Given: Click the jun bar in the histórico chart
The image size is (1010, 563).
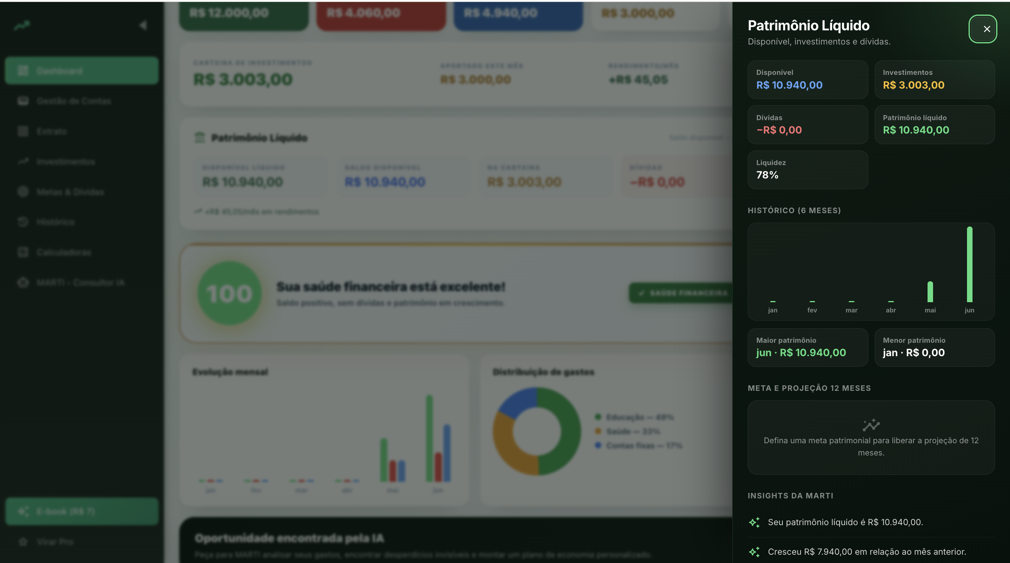Looking at the screenshot, I should [969, 264].
